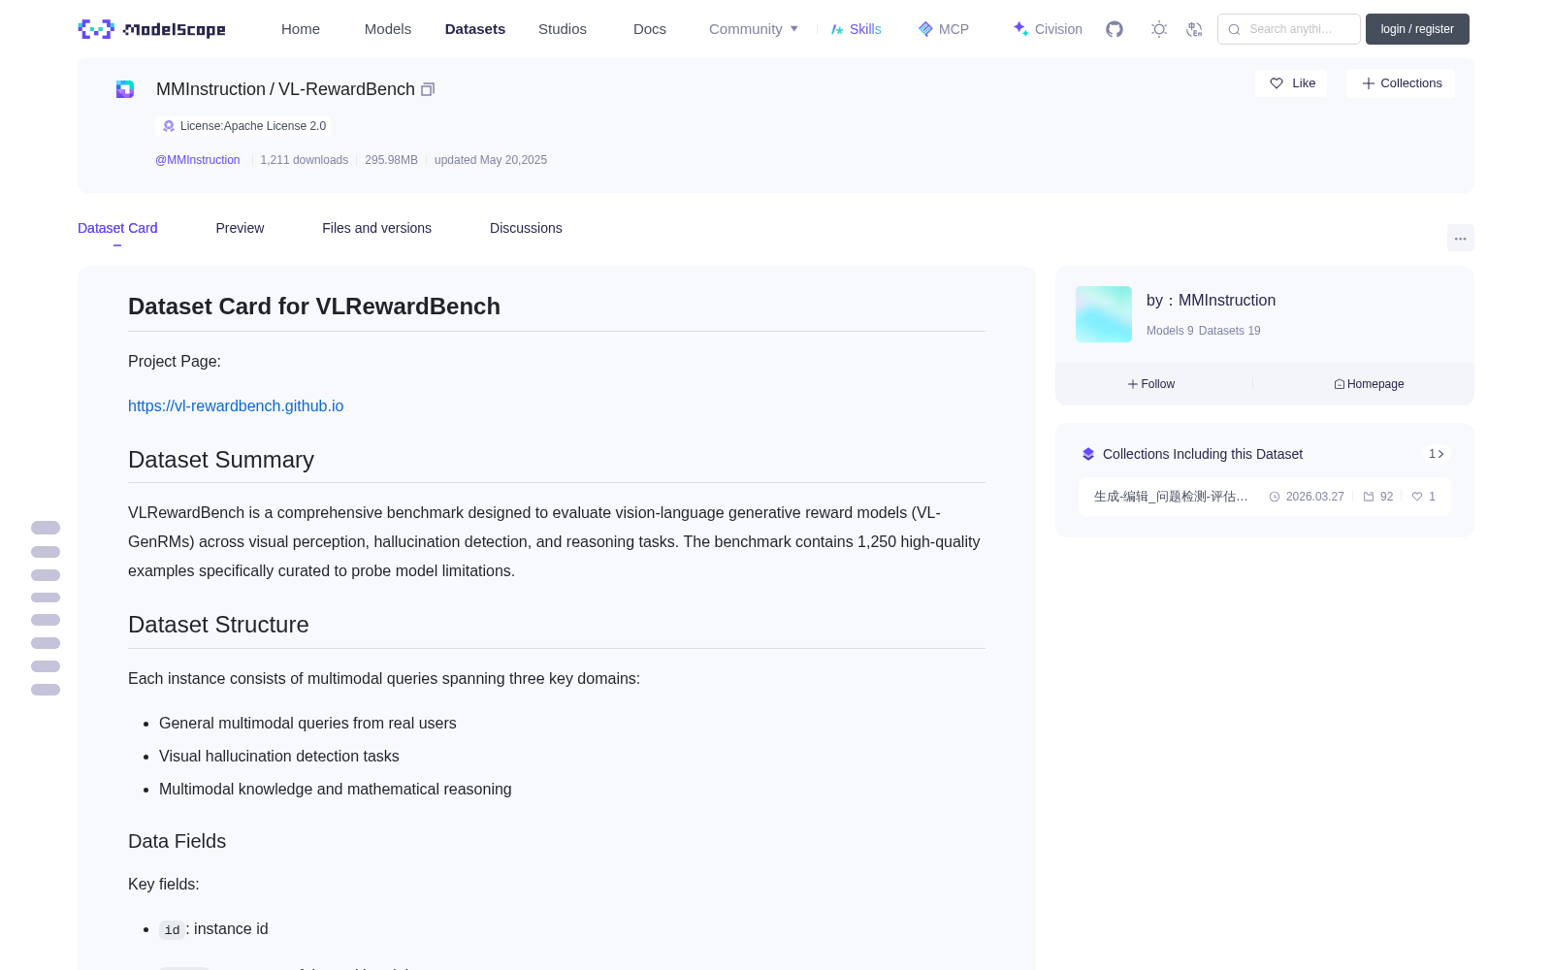Click the 295.98MB size text
The image size is (1552, 970).
click(391, 160)
